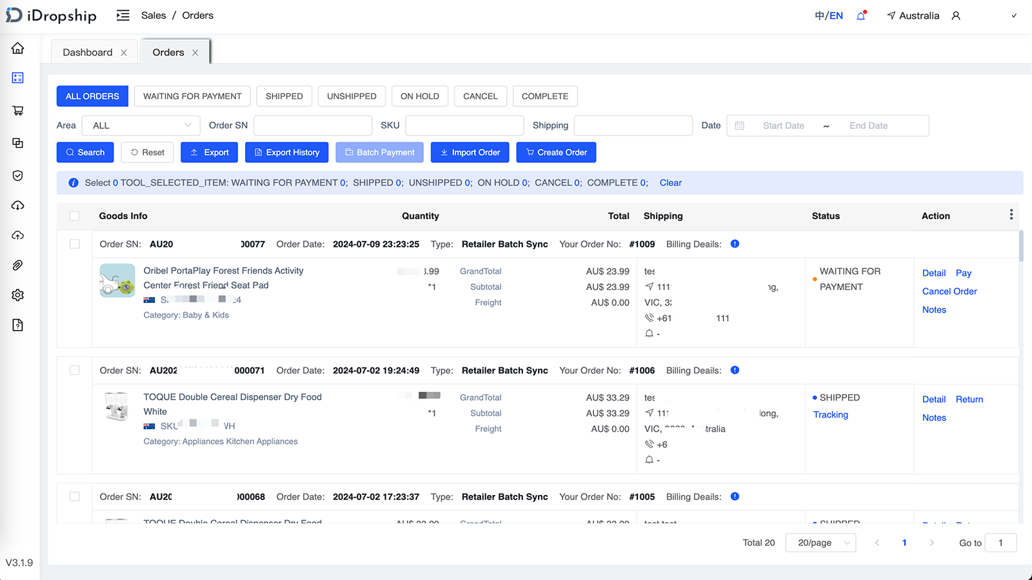Screen dimensions: 1032x580
Task: Click Return for order #1006
Action: coord(969,400)
